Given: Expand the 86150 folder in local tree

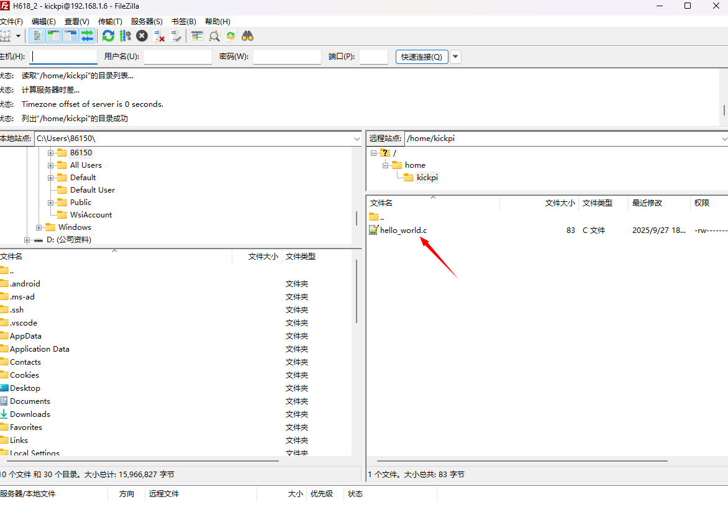Looking at the screenshot, I should (50, 153).
